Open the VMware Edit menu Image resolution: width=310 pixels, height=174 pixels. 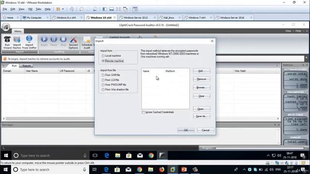pos(13,9)
